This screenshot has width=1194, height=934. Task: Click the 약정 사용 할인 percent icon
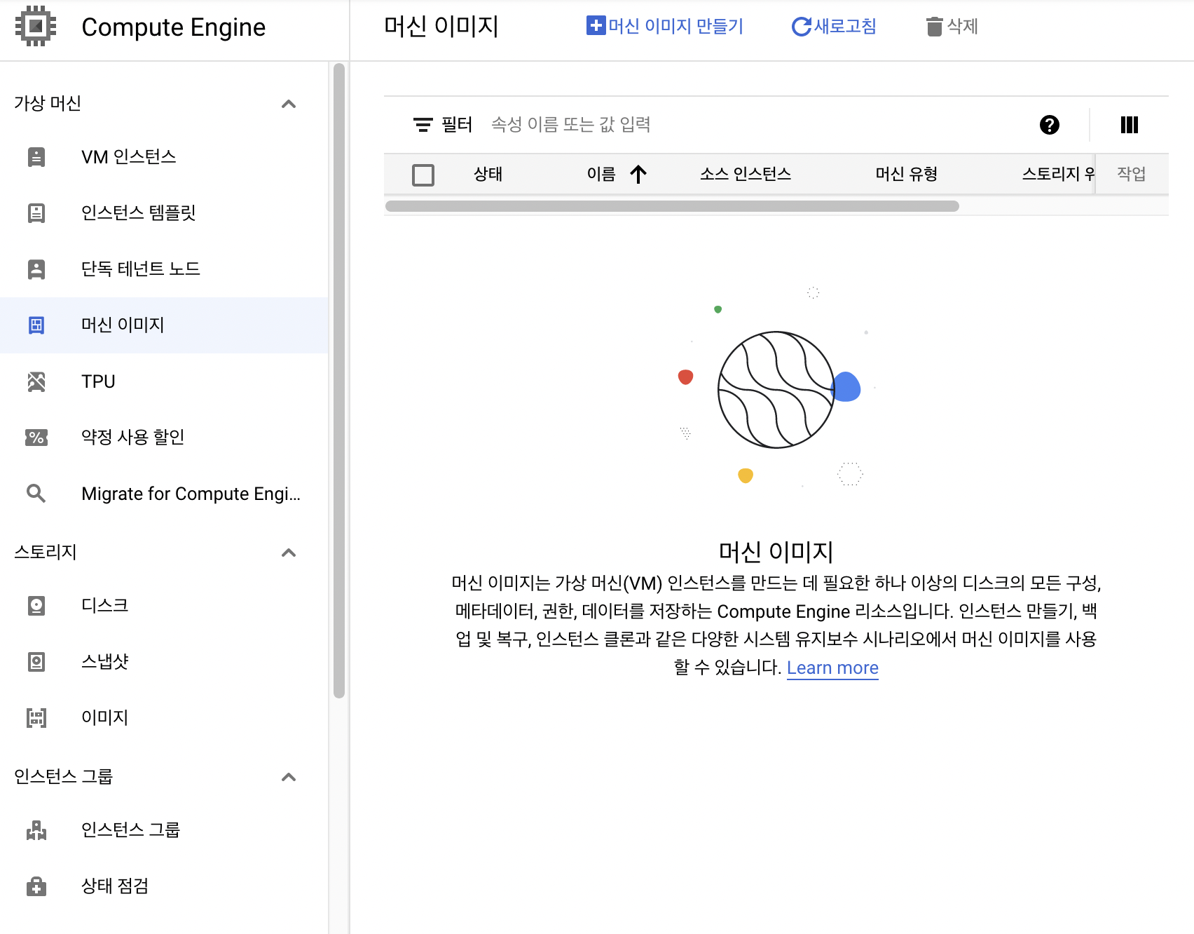36,438
